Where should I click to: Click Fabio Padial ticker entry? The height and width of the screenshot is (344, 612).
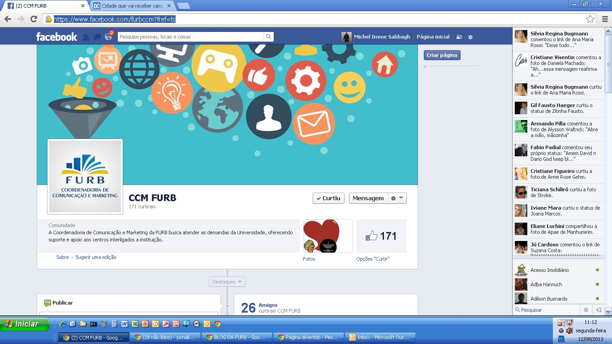pyautogui.click(x=559, y=153)
